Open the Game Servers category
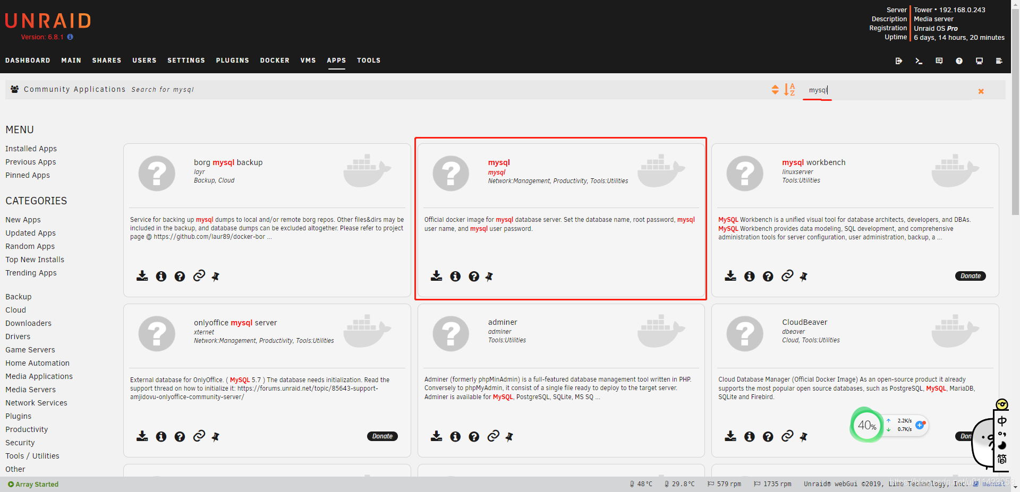1020x492 pixels. (30, 350)
